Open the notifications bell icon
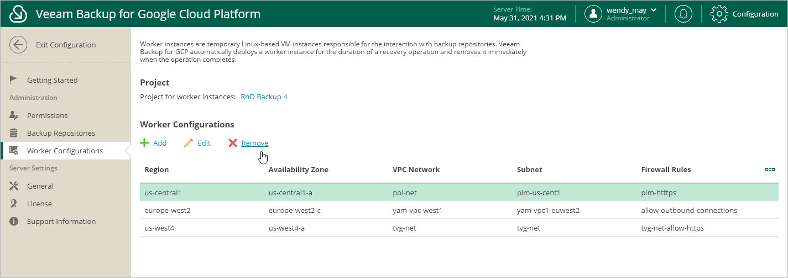Image resolution: width=788 pixels, height=278 pixels. click(x=683, y=14)
